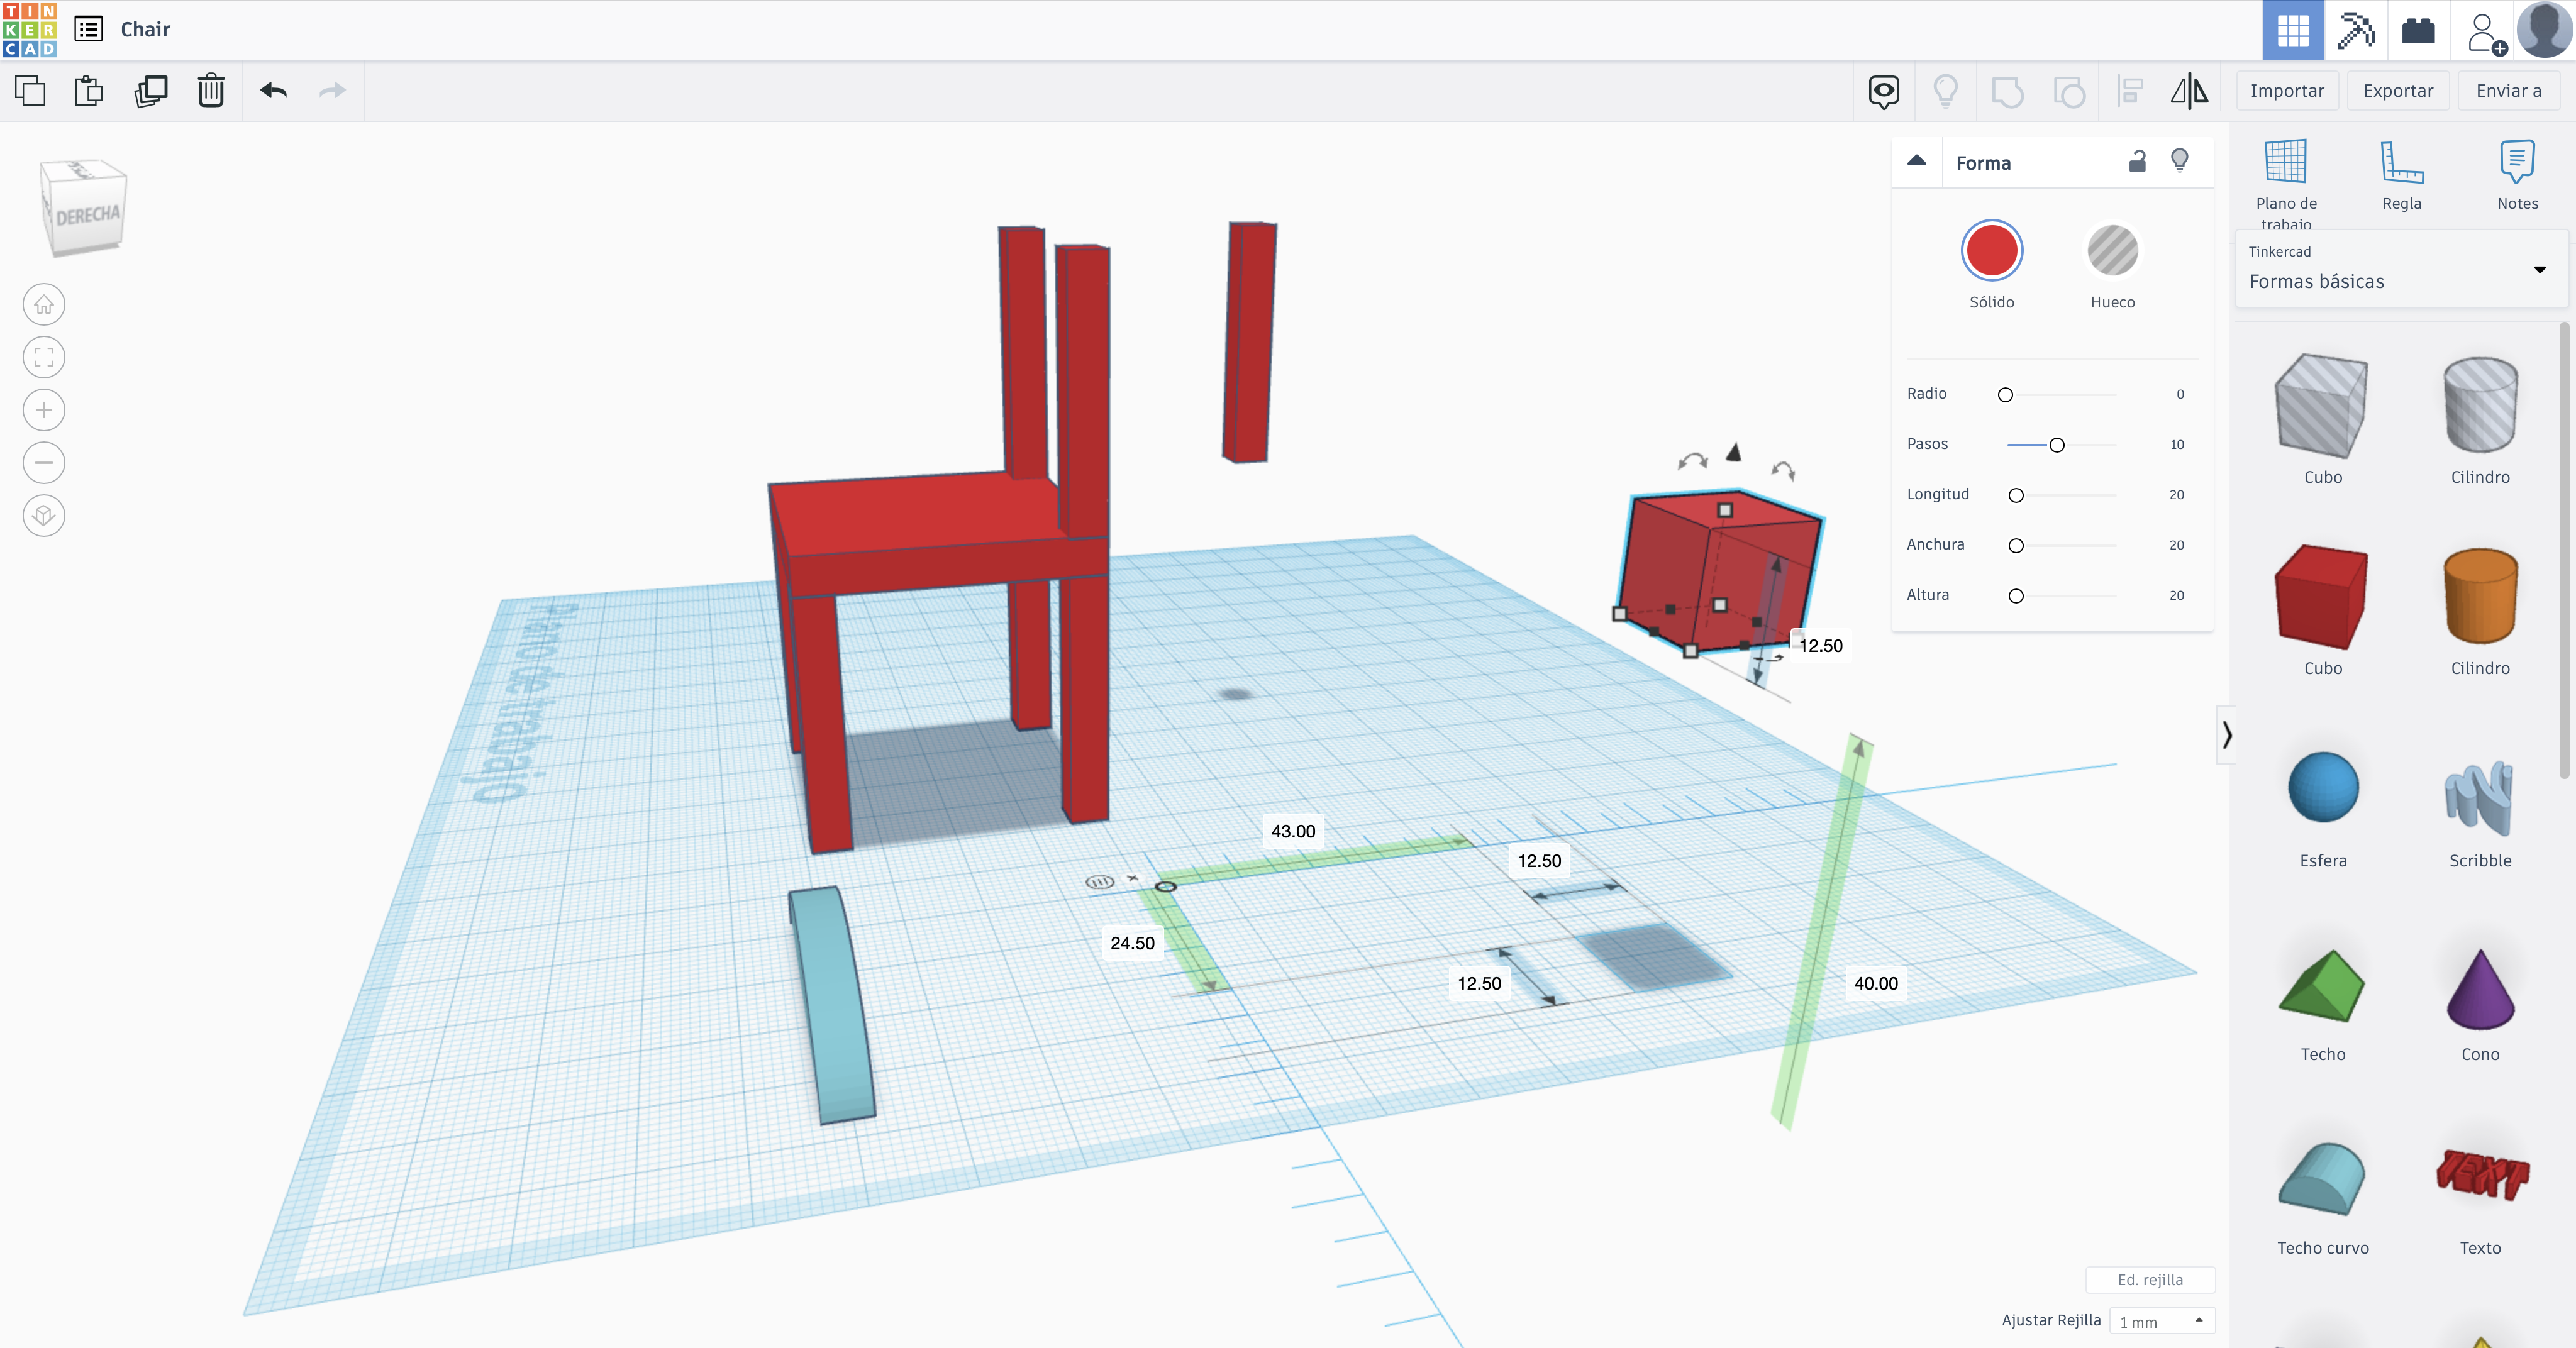Viewport: 2576px width, 1348px height.
Task: Click the Ed. rejilla button
Action: 2150,1280
